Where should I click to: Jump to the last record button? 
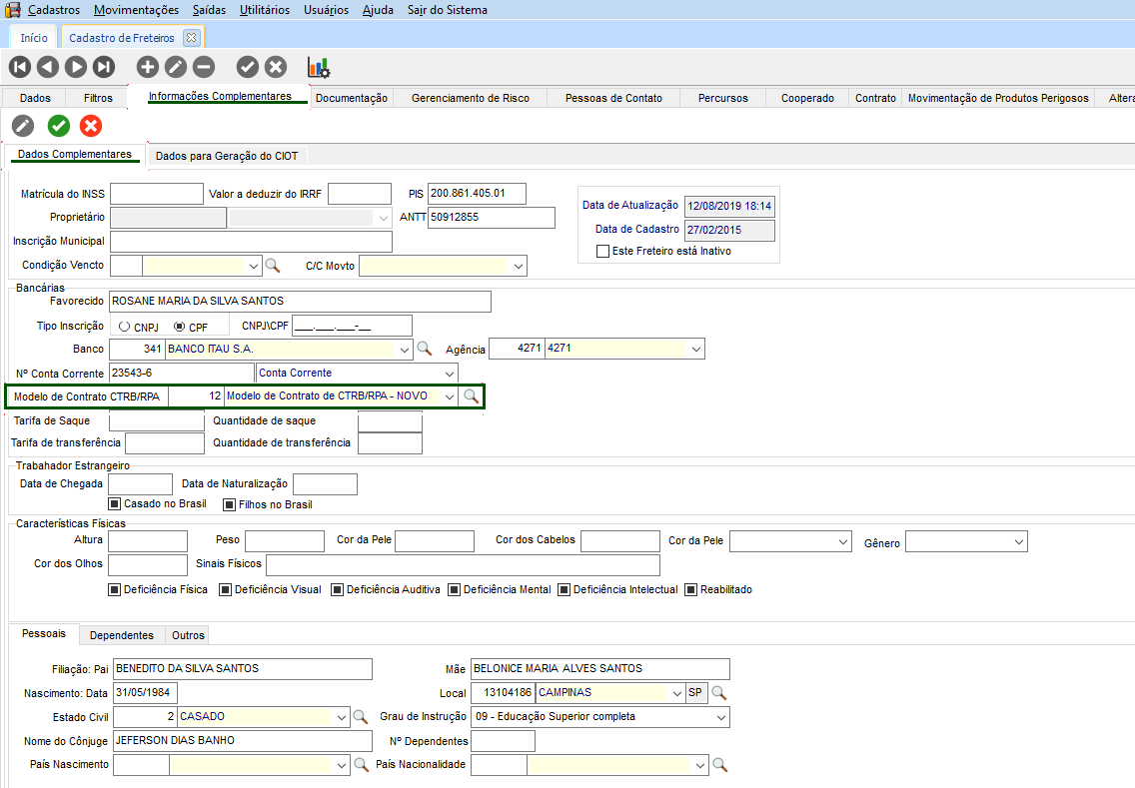104,67
